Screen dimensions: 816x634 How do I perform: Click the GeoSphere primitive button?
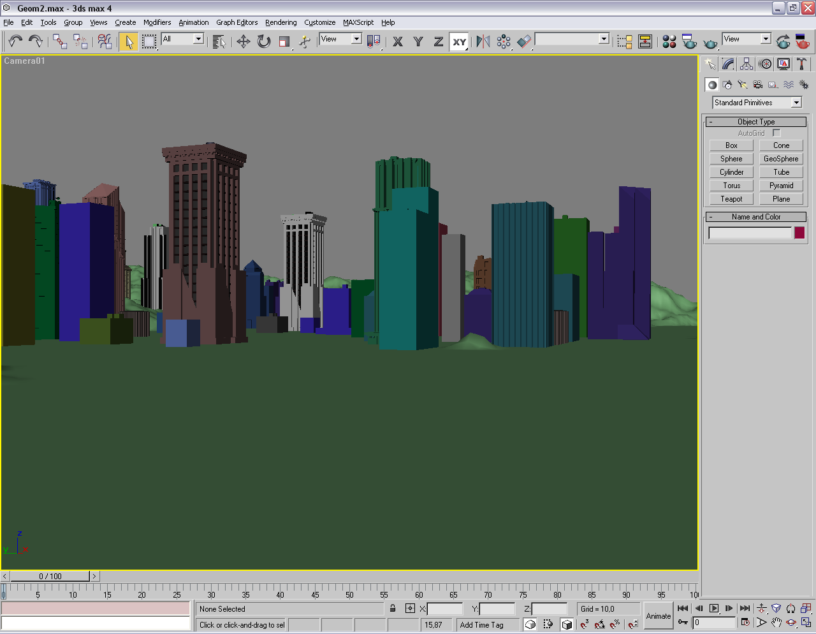(x=781, y=159)
